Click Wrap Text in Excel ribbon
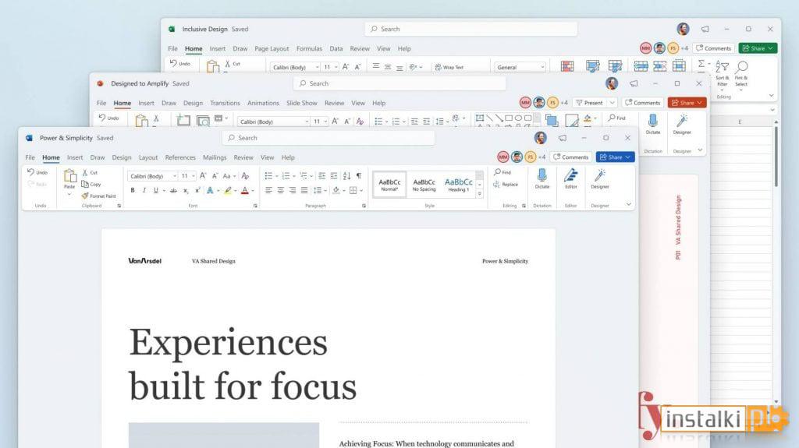Screen dimensions: 799x448 pyautogui.click(x=449, y=67)
